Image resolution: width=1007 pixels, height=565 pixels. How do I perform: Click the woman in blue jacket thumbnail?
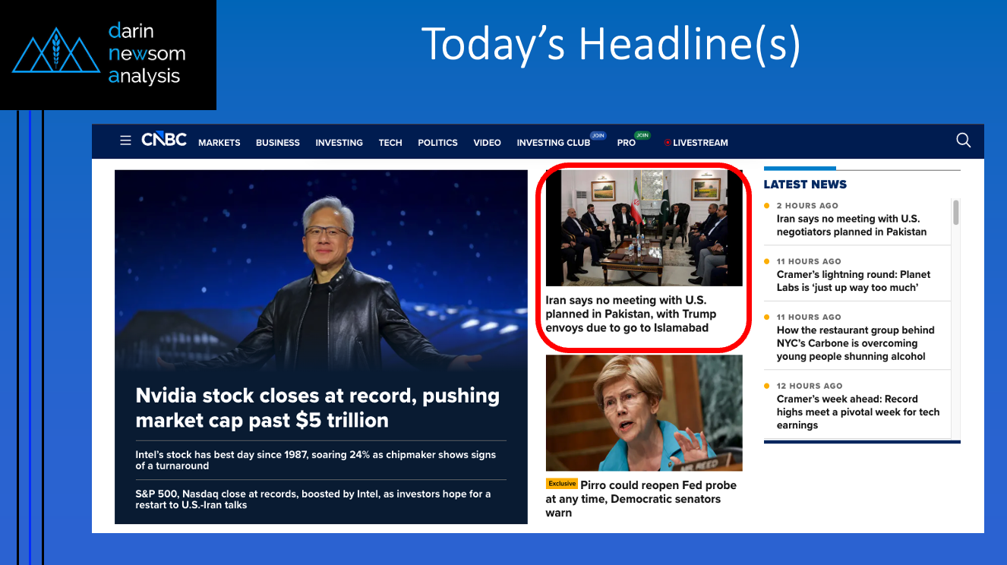pyautogui.click(x=644, y=413)
